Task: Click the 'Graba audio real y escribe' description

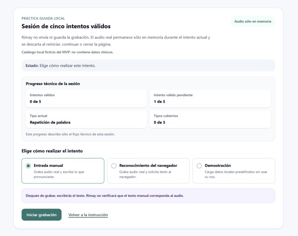Action: (59, 174)
